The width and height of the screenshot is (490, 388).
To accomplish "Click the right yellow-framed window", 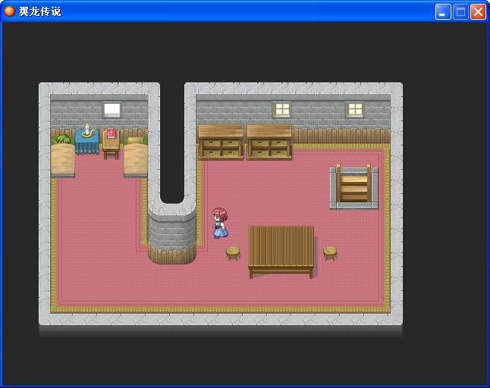I will click(355, 110).
